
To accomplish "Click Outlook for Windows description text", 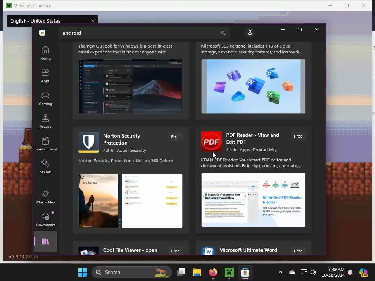I will [x=125, y=49].
